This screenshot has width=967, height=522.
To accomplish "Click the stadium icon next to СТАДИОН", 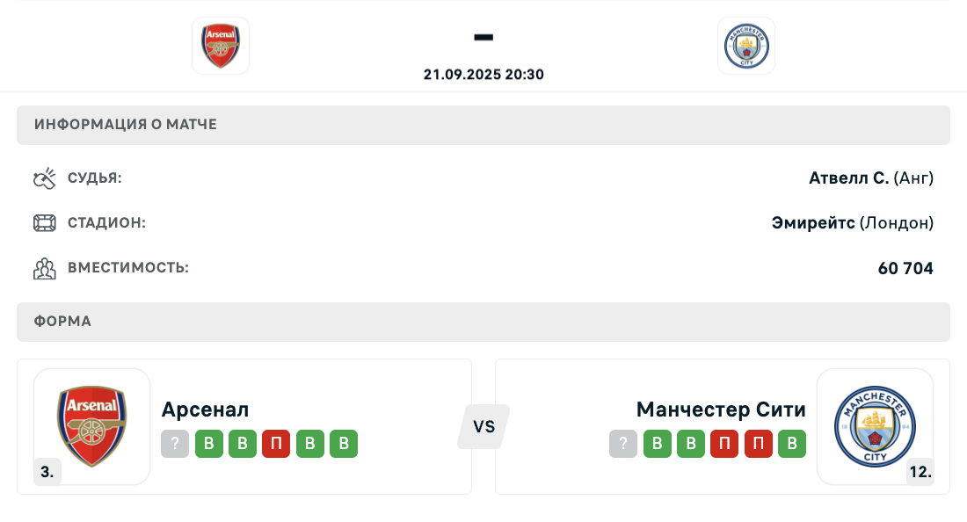I will tap(45, 222).
